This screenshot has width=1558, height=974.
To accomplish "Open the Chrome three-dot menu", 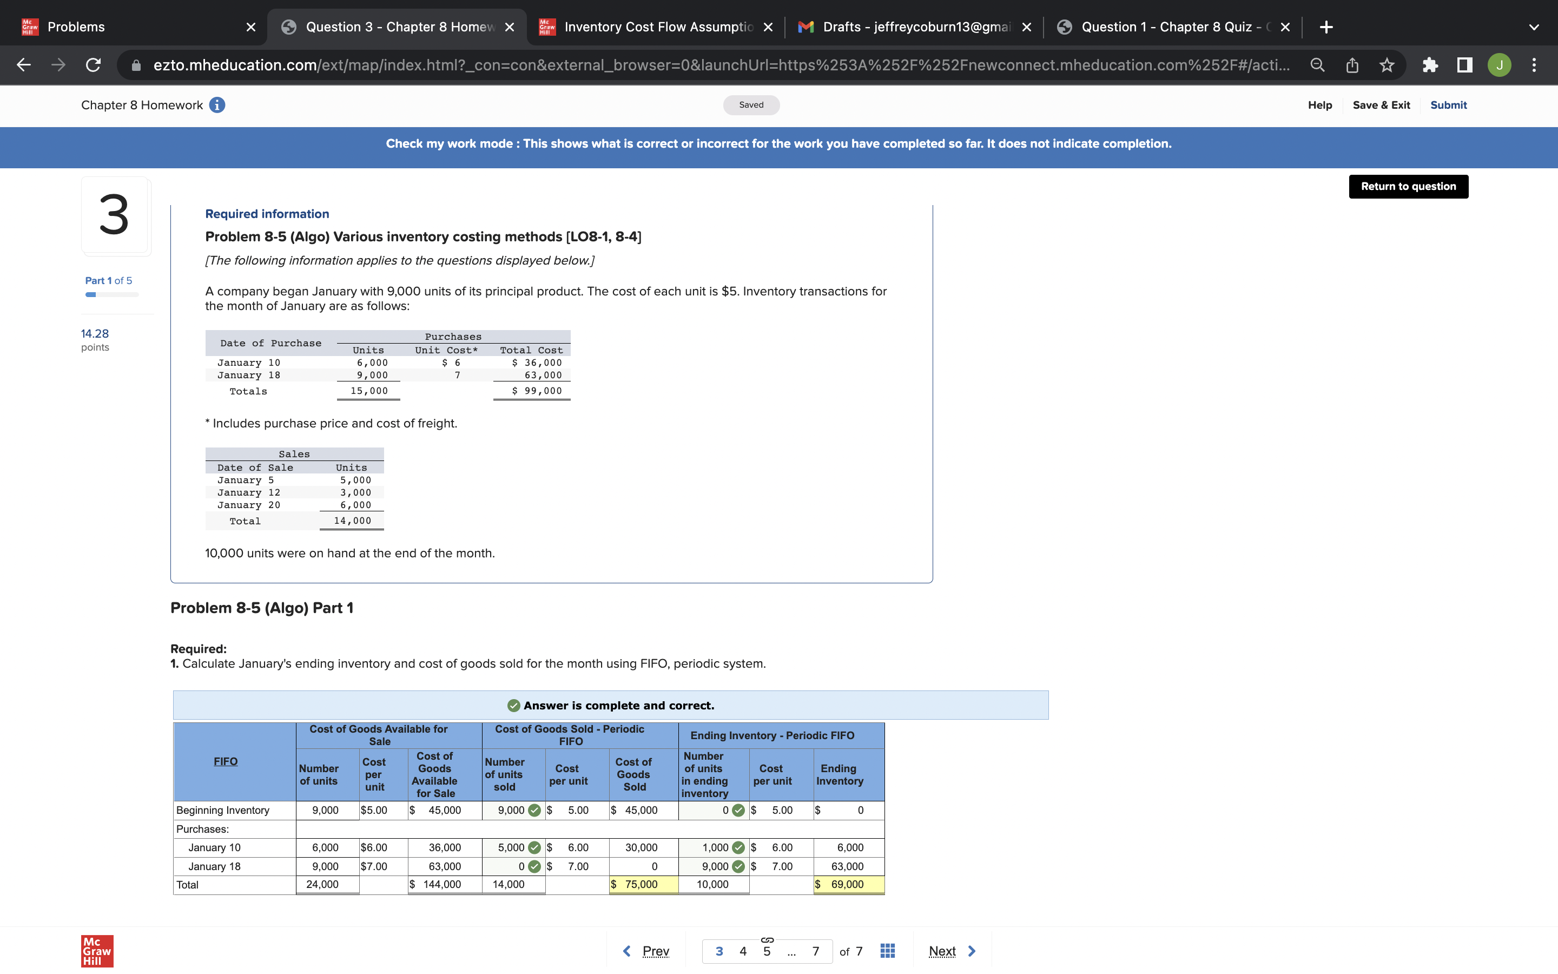I will pos(1534,65).
